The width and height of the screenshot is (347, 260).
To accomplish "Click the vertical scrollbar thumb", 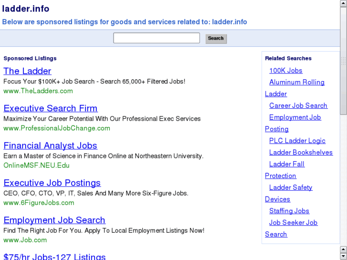I will click(343, 61).
